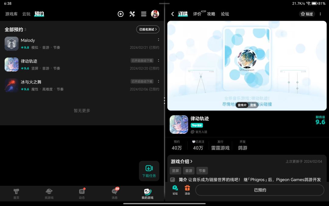Open the hamburger list menu icon
The width and height of the screenshot is (329, 206).
pos(144,14)
